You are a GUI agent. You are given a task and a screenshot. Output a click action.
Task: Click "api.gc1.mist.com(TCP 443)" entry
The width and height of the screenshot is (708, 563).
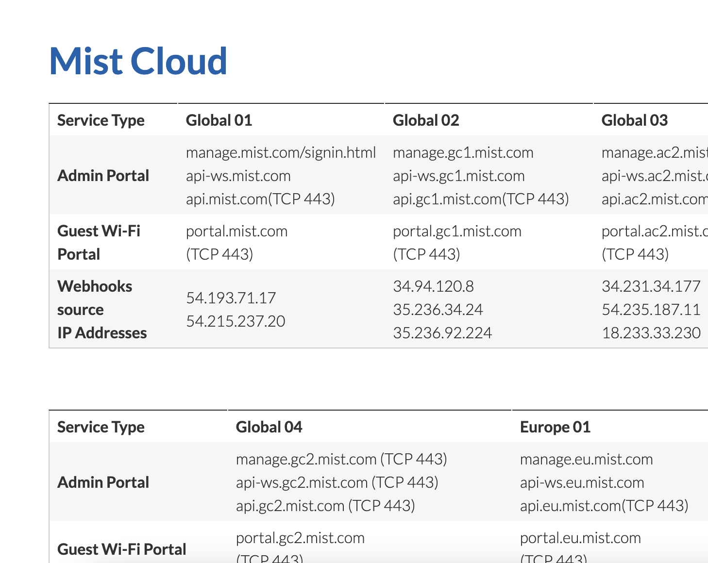coord(481,199)
